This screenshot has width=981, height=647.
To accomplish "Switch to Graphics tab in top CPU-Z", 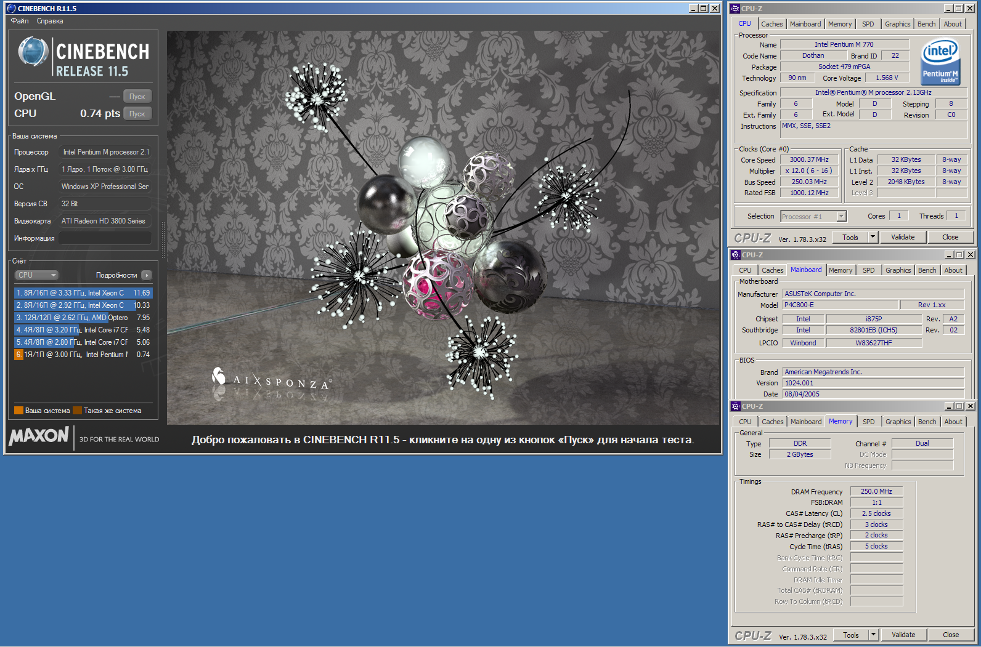I will (x=897, y=24).
